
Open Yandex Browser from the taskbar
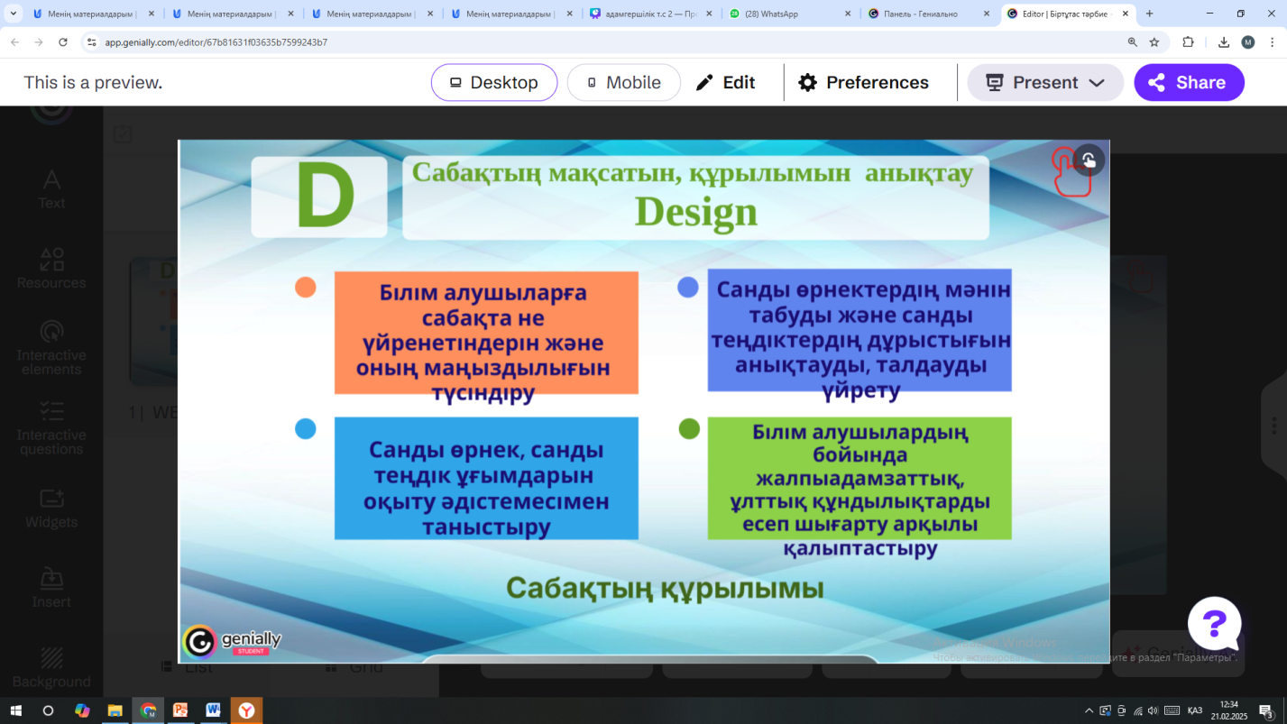(x=246, y=710)
